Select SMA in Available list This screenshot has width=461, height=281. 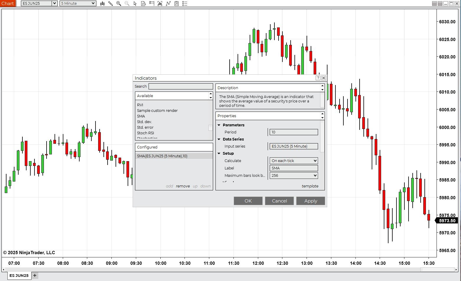[x=141, y=116]
